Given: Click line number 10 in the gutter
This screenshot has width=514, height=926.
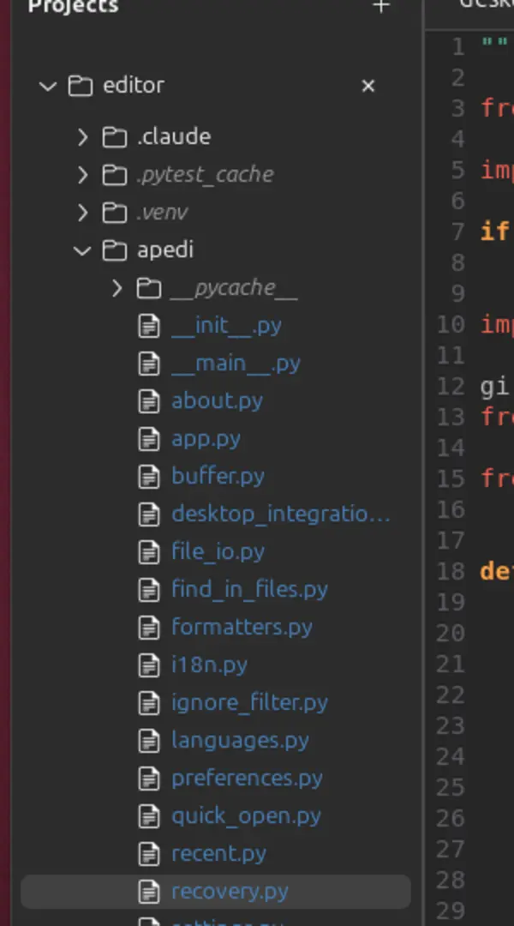Looking at the screenshot, I should 451,324.
